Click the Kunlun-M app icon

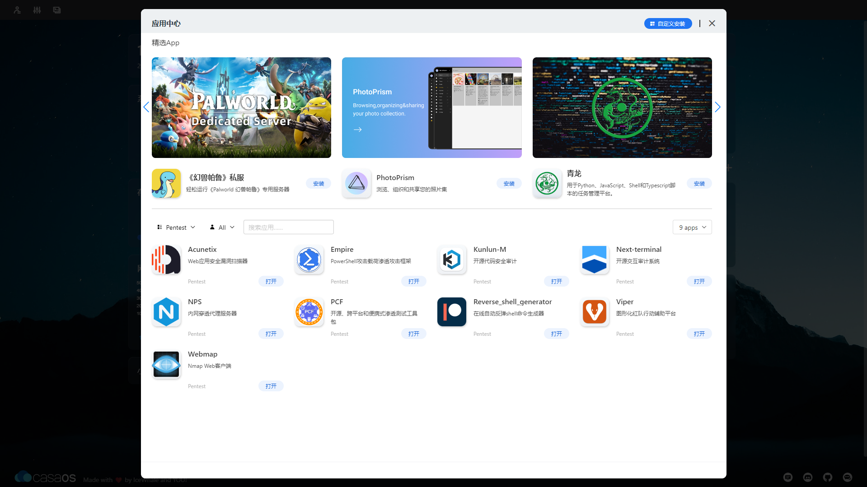452,260
